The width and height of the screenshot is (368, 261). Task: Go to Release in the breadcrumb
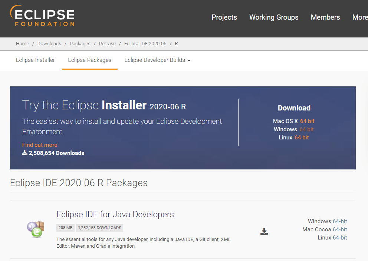(107, 44)
